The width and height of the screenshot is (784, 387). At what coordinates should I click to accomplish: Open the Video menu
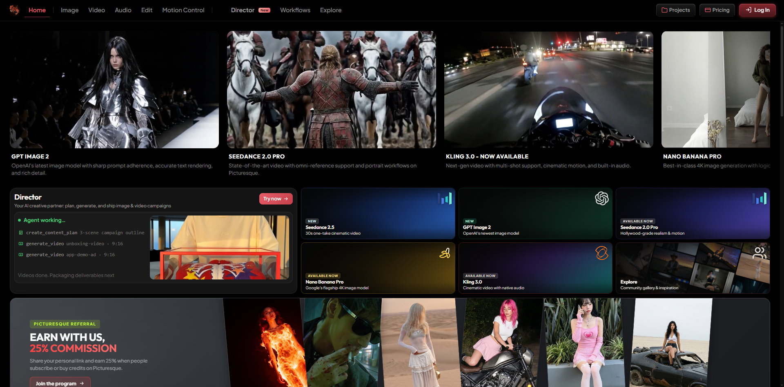[x=97, y=10]
